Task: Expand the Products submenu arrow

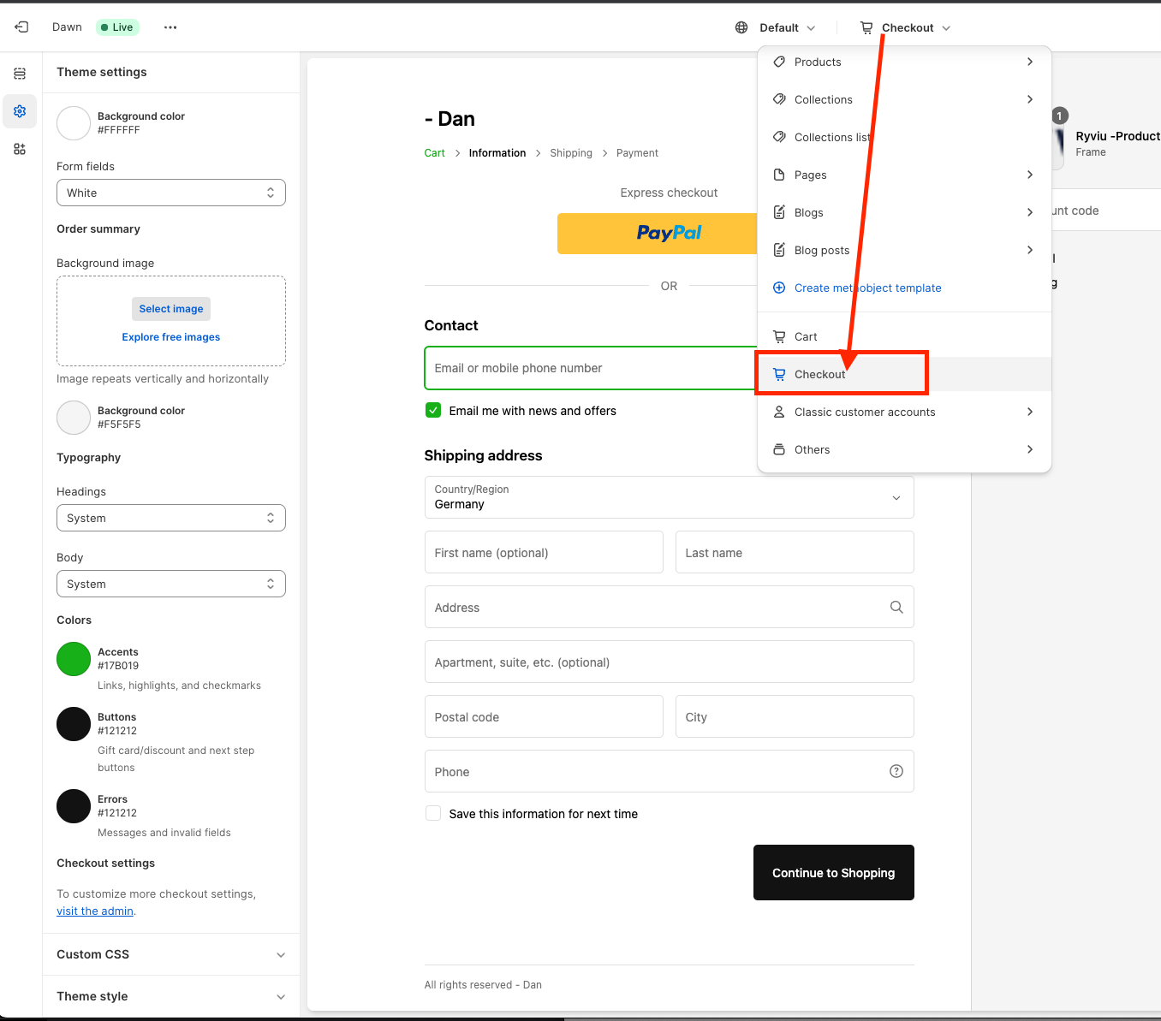Action: pyautogui.click(x=1030, y=62)
